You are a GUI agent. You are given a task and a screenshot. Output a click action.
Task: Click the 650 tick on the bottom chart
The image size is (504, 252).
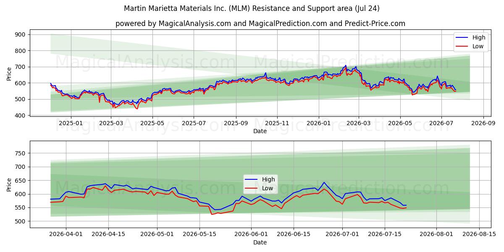click(20, 181)
